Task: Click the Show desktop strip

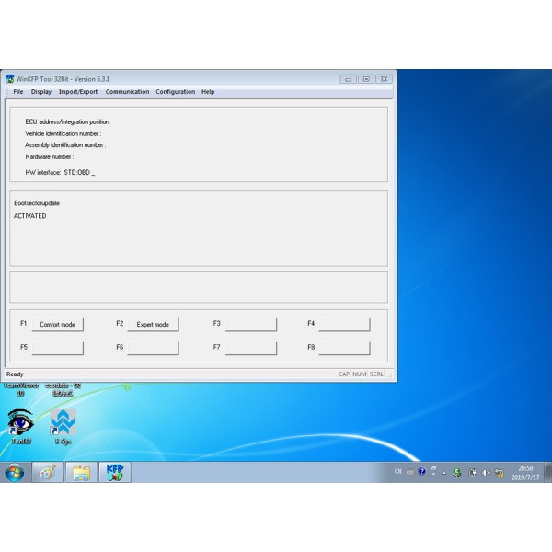Action: [548, 472]
